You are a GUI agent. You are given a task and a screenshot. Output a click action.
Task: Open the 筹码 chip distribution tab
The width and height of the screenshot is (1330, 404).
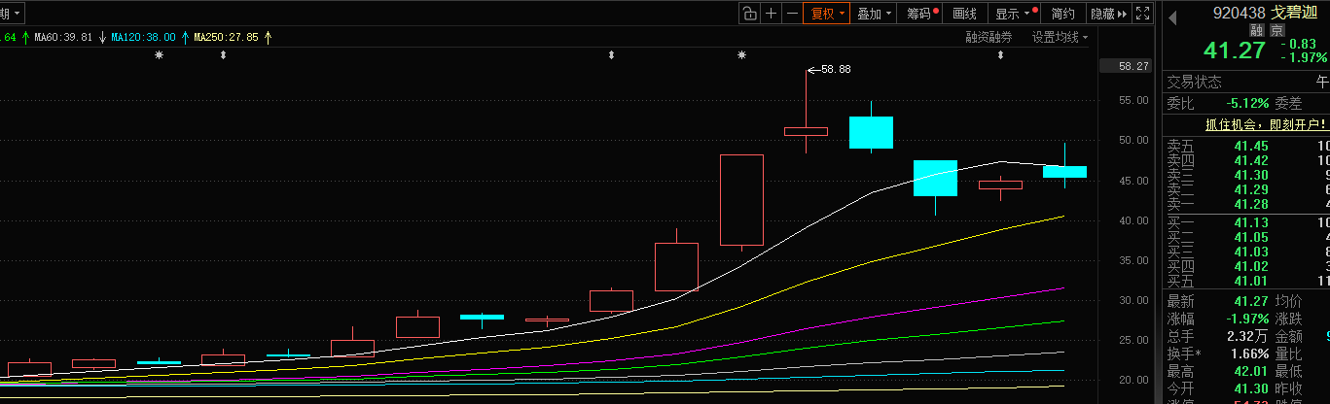[x=920, y=14]
